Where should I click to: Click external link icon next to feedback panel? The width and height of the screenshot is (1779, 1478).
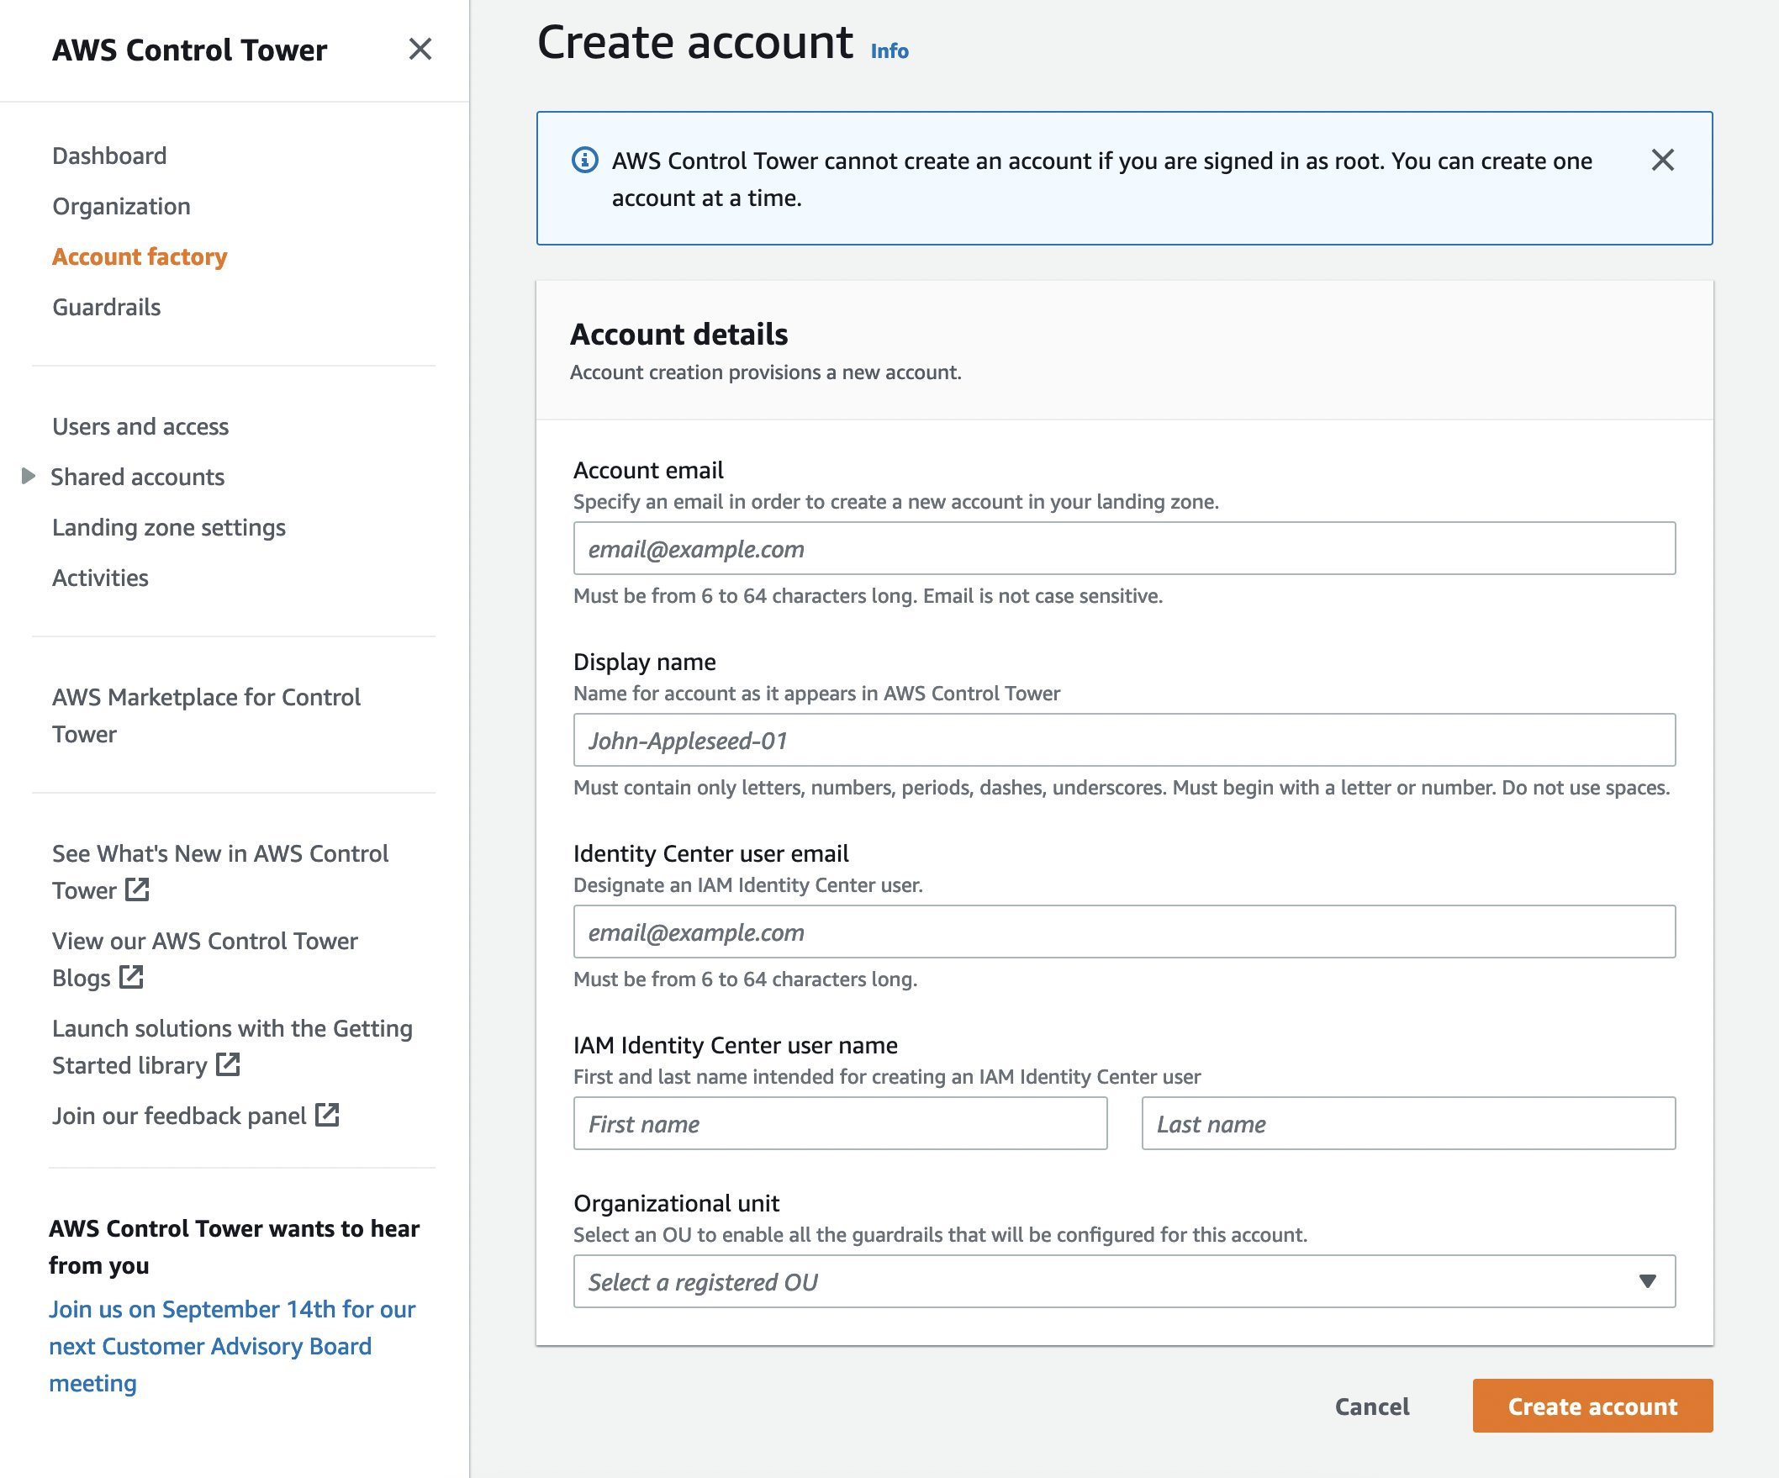[x=329, y=1116]
